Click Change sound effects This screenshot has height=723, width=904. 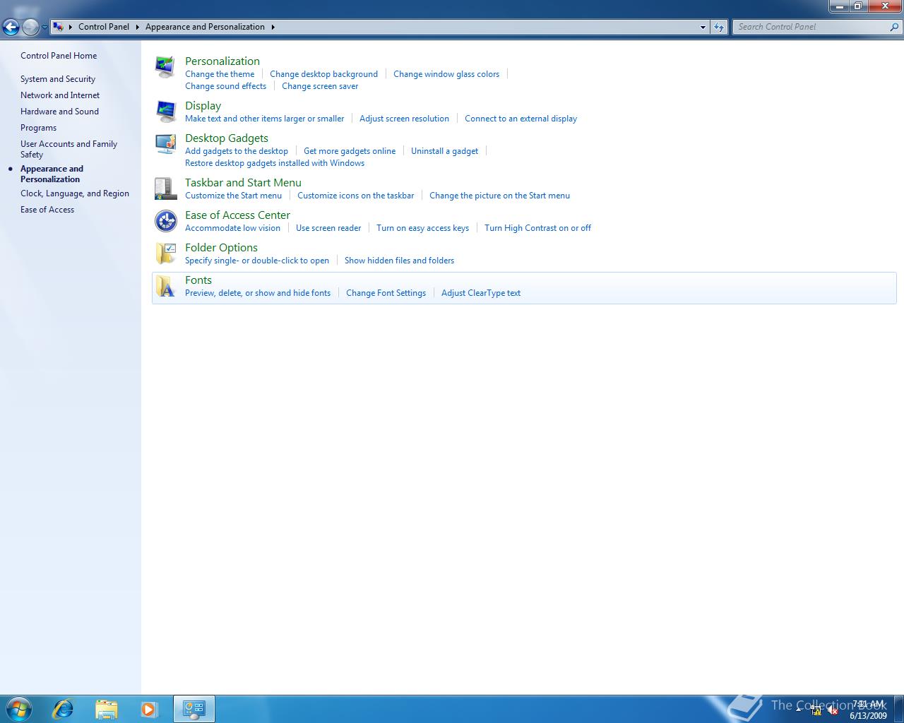pos(225,86)
